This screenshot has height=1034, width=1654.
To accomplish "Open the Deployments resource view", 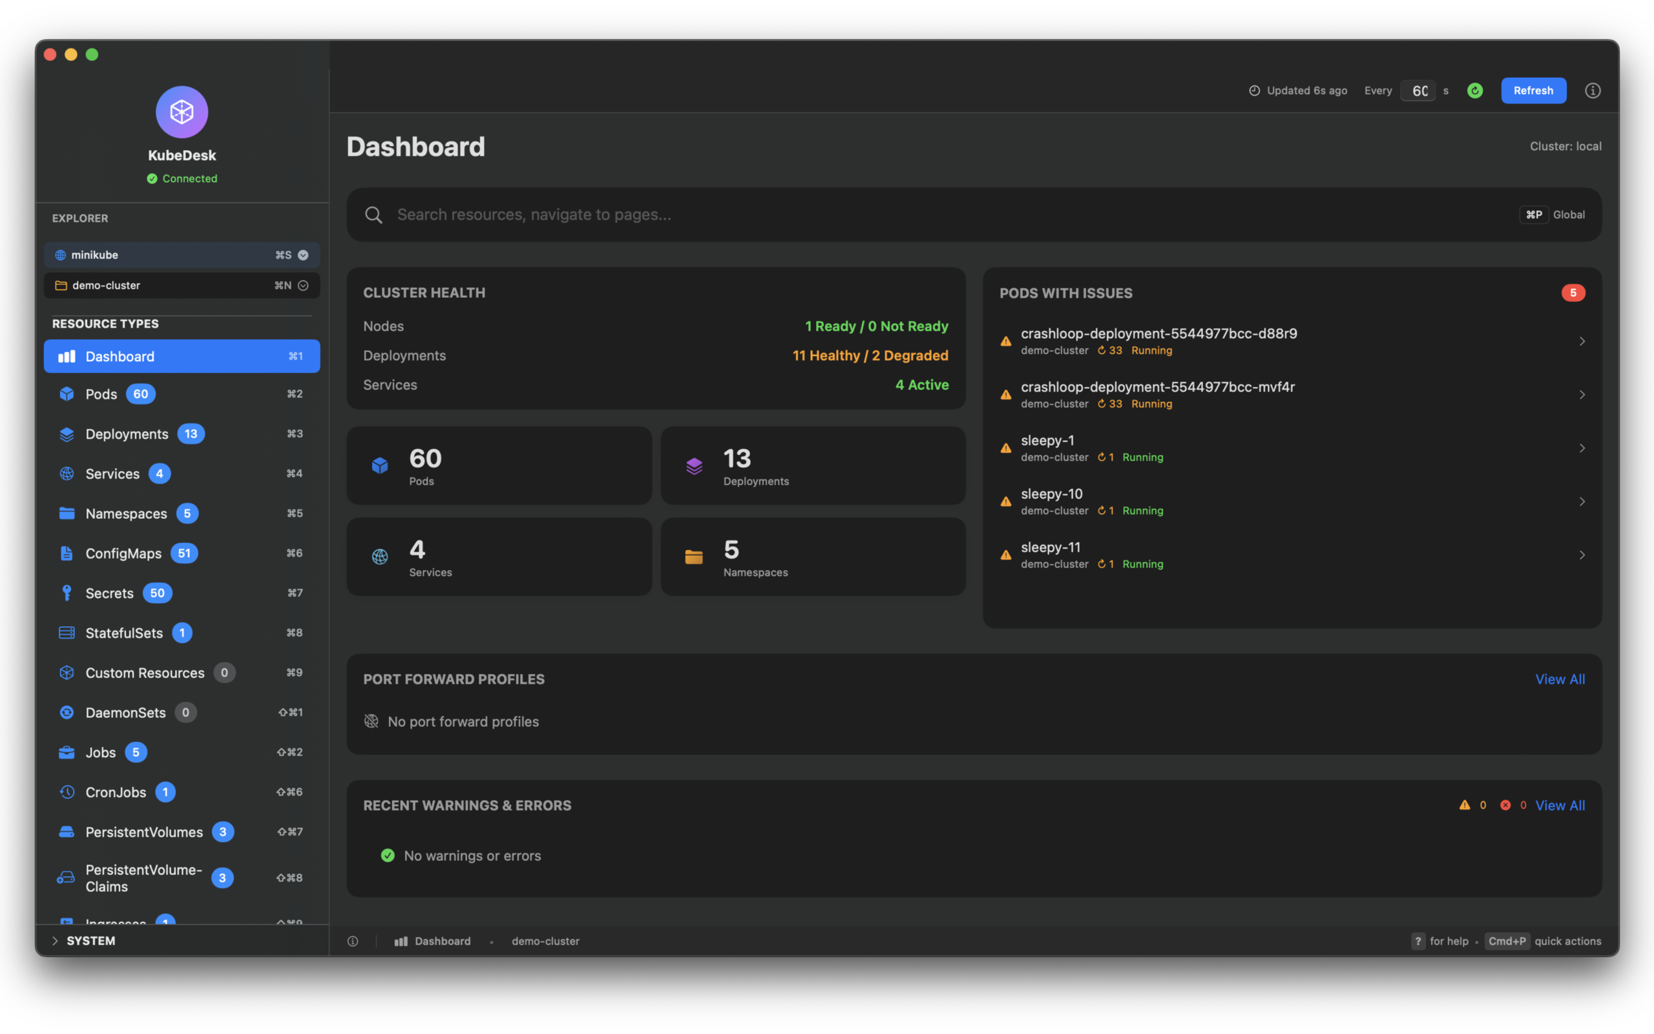I will coord(127,434).
